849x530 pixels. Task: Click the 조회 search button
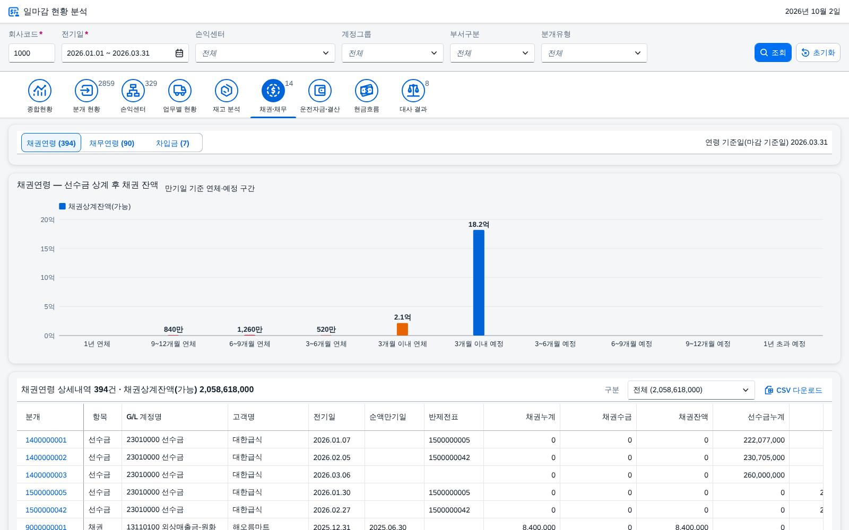[773, 52]
